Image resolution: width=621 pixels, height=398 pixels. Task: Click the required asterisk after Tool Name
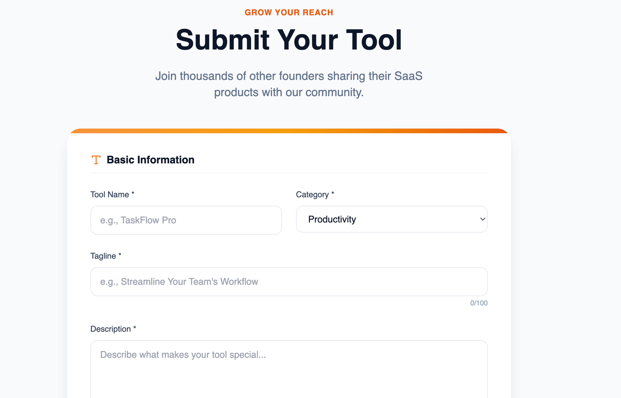click(x=133, y=193)
